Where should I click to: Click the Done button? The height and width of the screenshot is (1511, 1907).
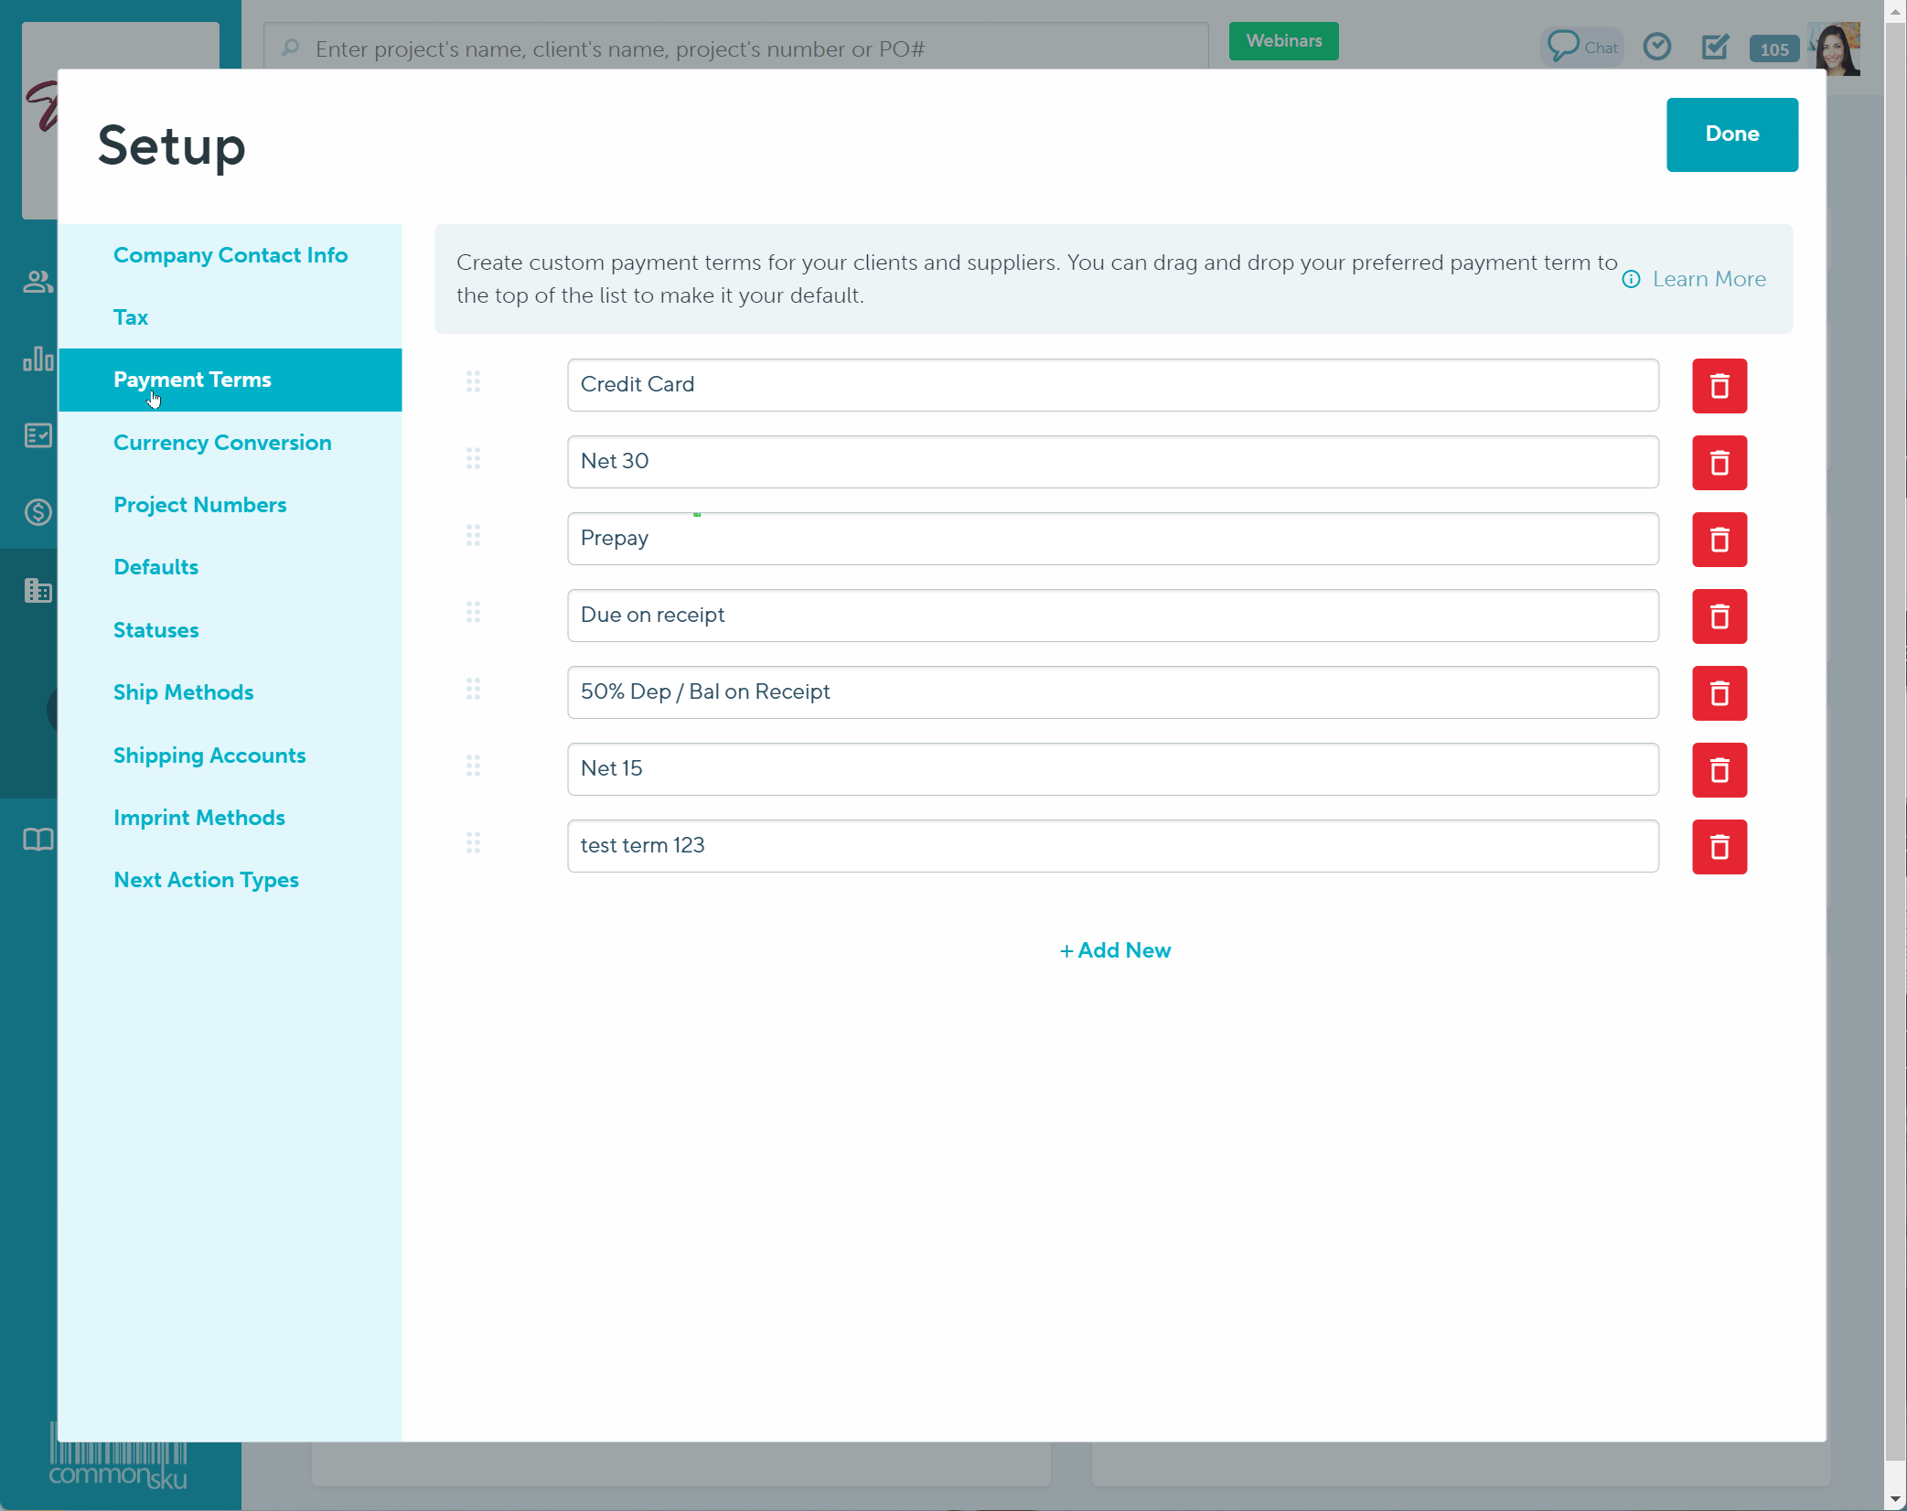pyautogui.click(x=1731, y=134)
